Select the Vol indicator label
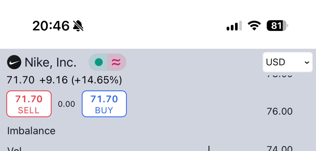The height and width of the screenshot is (151, 316). click(x=14, y=149)
